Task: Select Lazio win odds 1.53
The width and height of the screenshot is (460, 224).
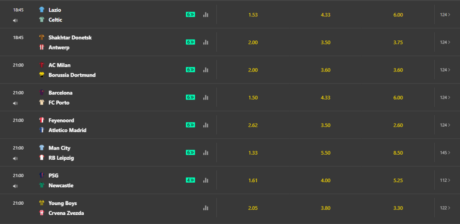Action: (x=253, y=15)
